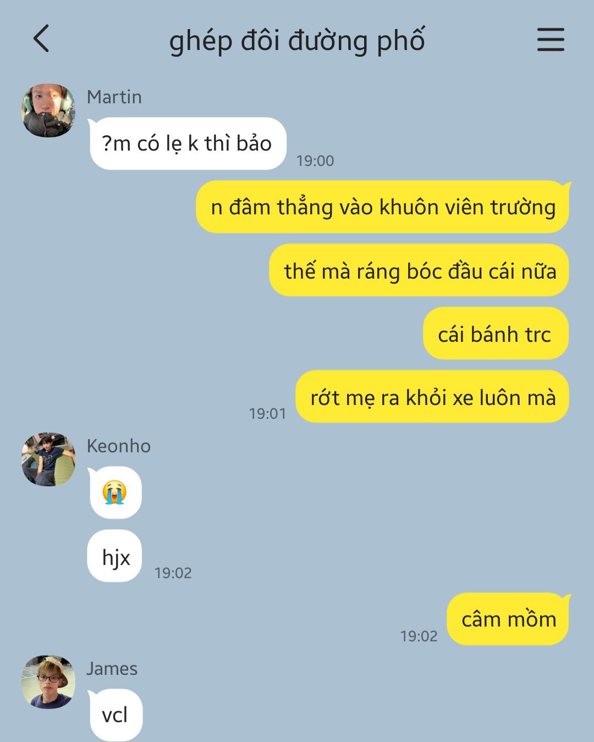Click the James sender name
Viewport: 594px width, 742px height.
pos(112,668)
